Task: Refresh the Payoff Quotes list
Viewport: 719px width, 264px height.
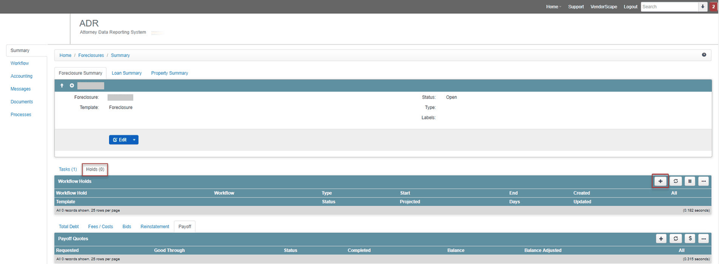Action: pos(676,238)
